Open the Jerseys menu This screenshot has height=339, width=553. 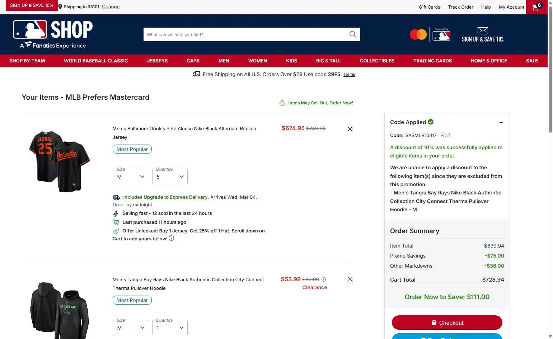click(x=157, y=61)
